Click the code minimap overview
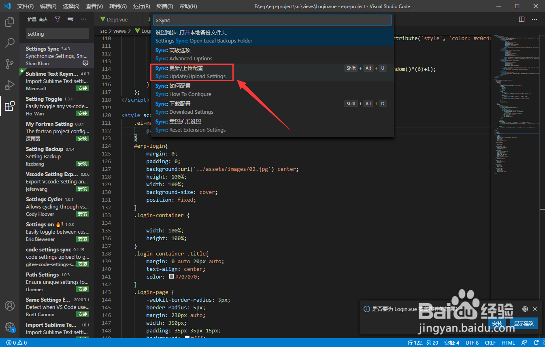Image resolution: width=545 pixels, height=347 pixels. 514,105
